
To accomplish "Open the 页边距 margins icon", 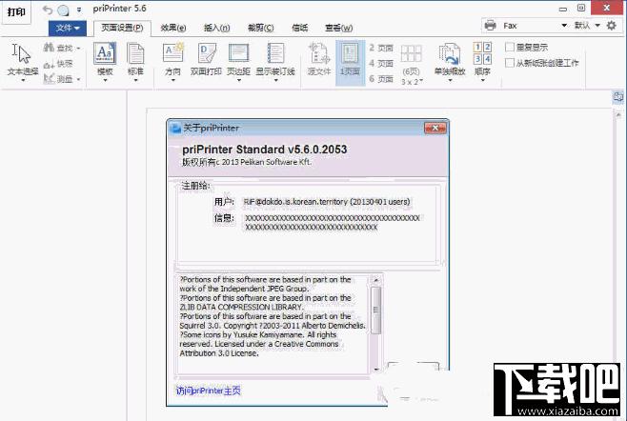I will point(239,53).
